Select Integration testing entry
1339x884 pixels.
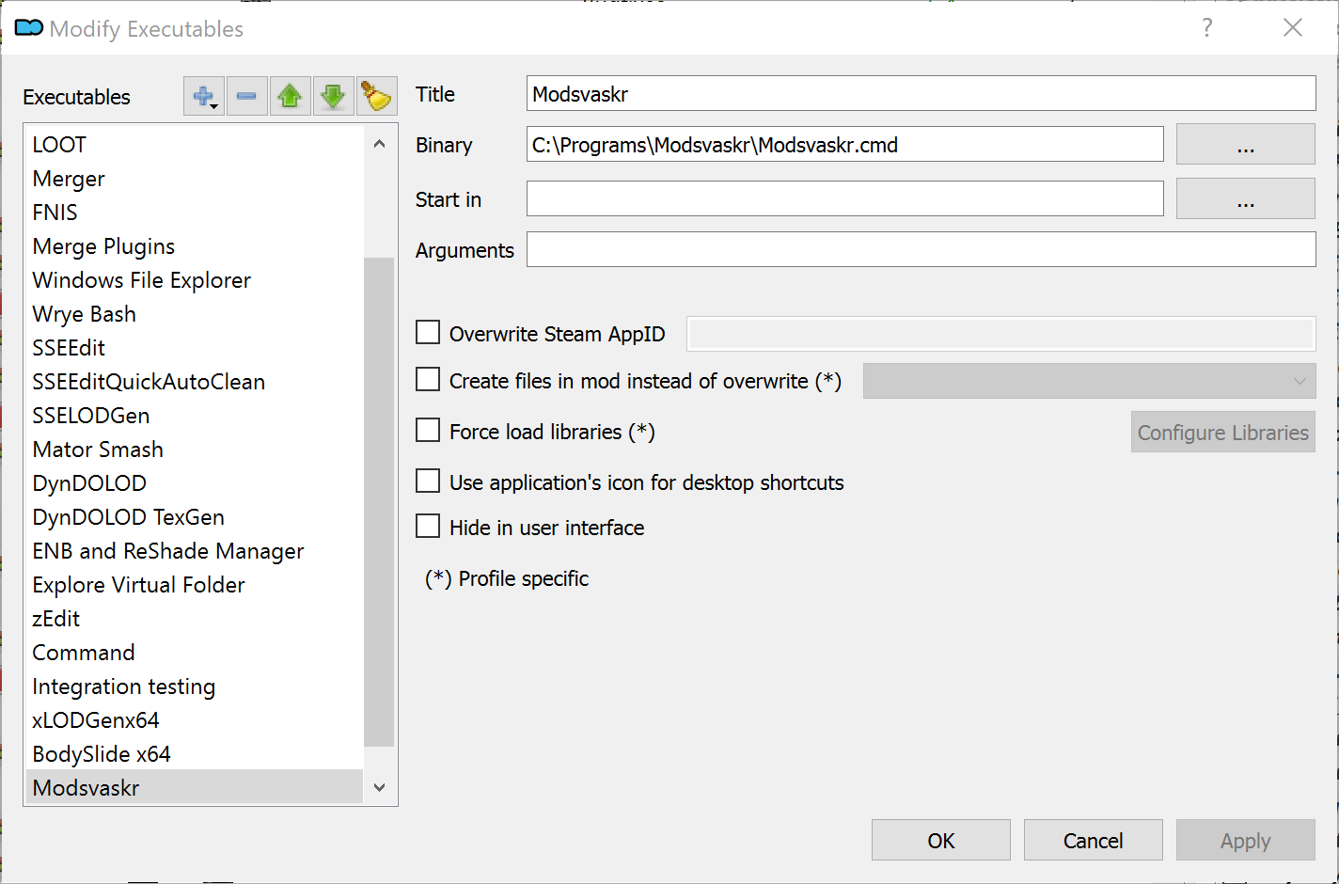tap(194, 686)
